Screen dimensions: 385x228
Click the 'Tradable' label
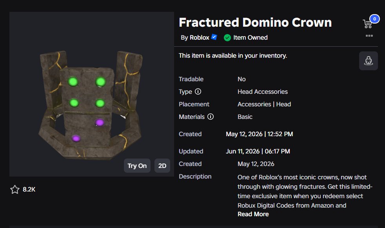click(x=191, y=79)
